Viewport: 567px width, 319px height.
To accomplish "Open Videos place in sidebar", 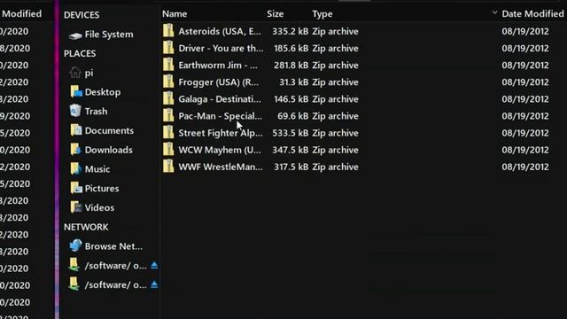I will coord(99,207).
